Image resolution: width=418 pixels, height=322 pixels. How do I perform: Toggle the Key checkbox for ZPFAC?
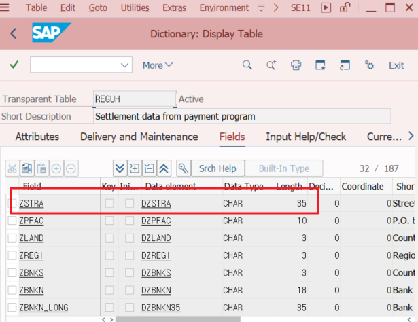click(109, 221)
